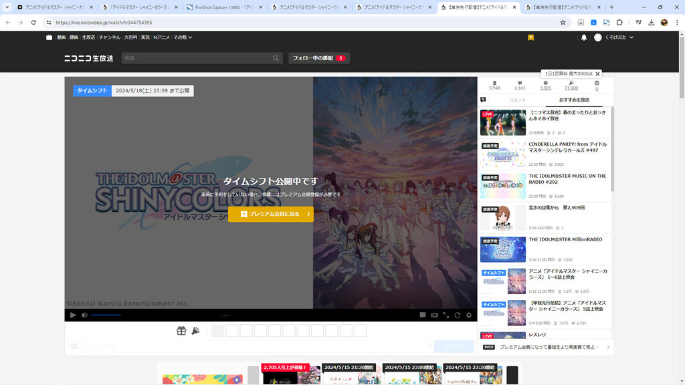The image size is (685, 385).
Task: Click the play button in the video player
Action: pos(73,315)
